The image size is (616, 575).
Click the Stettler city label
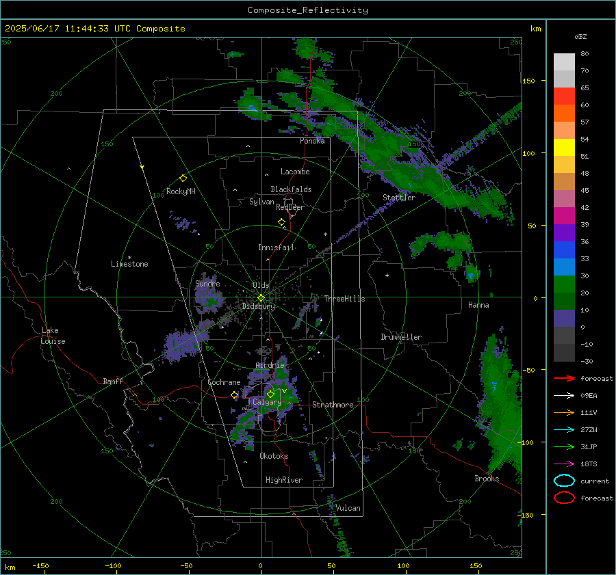tap(399, 198)
